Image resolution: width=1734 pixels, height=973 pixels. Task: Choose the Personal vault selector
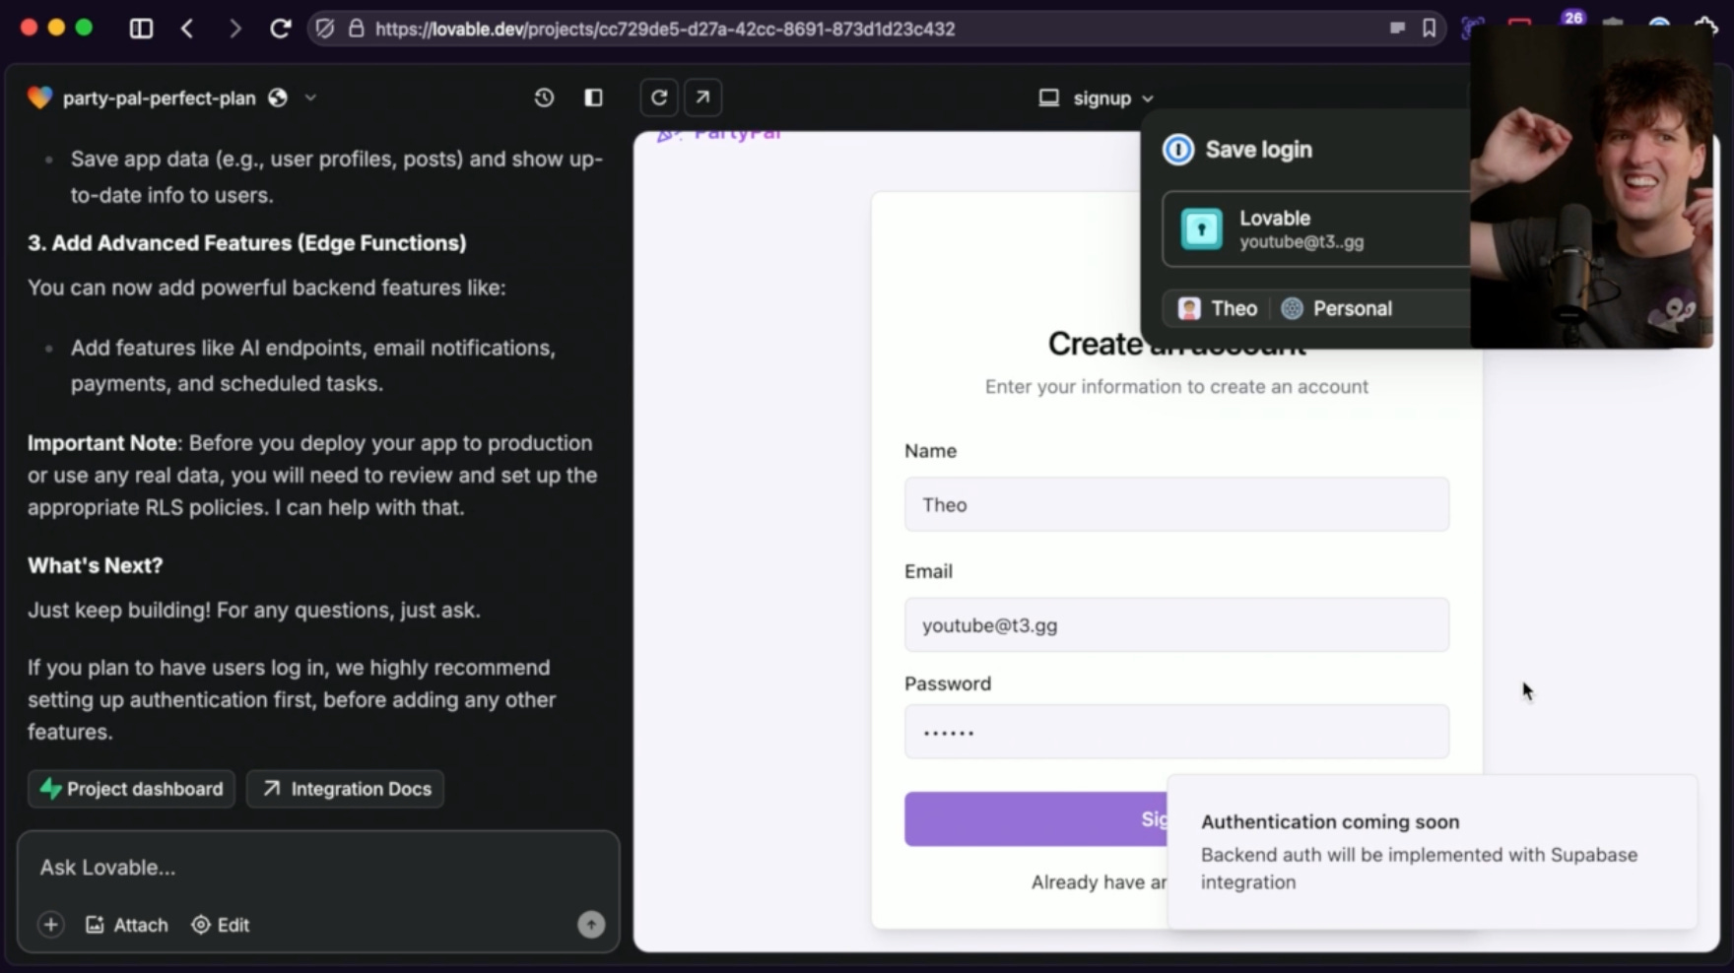tap(1337, 308)
